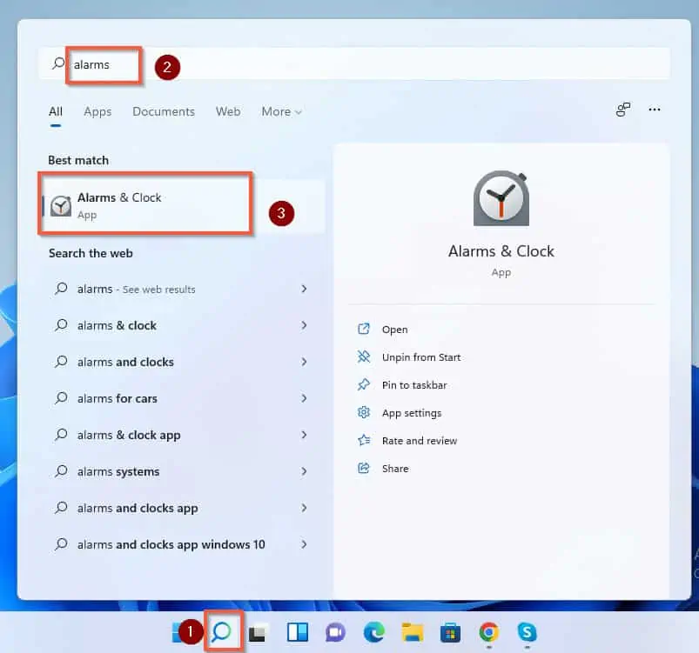Select the All search tab

click(x=56, y=111)
